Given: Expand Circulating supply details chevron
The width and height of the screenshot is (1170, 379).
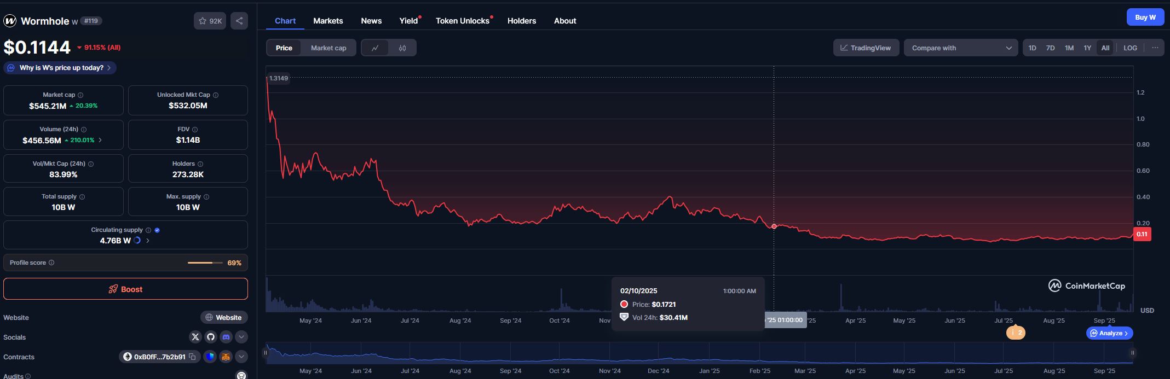Looking at the screenshot, I should coord(147,241).
